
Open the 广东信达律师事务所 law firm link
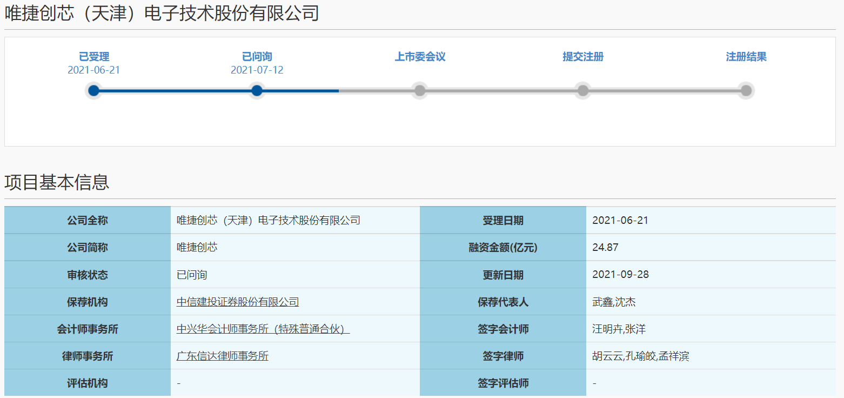[x=223, y=356]
